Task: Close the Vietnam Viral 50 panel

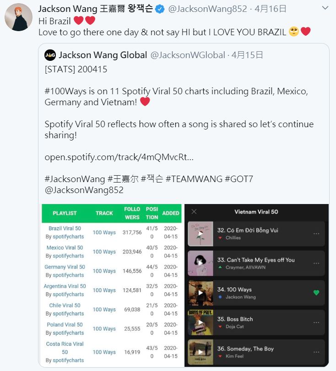Action: 194,211
